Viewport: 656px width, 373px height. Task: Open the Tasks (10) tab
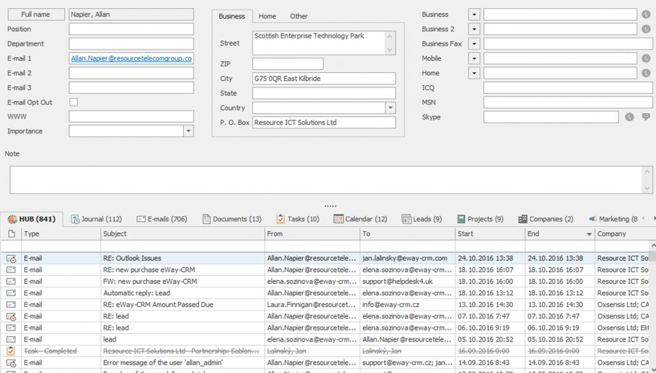pos(298,219)
